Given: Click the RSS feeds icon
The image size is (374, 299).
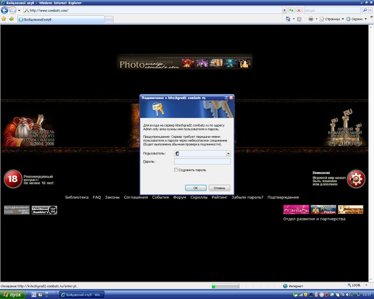Looking at the screenshot, I should (299, 19).
